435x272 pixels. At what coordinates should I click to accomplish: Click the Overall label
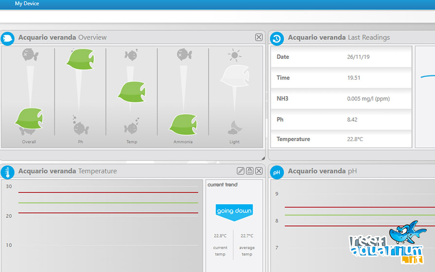pos(29,142)
